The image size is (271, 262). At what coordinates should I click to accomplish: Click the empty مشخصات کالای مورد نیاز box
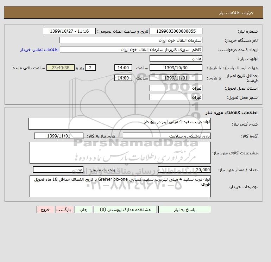click(120, 153)
